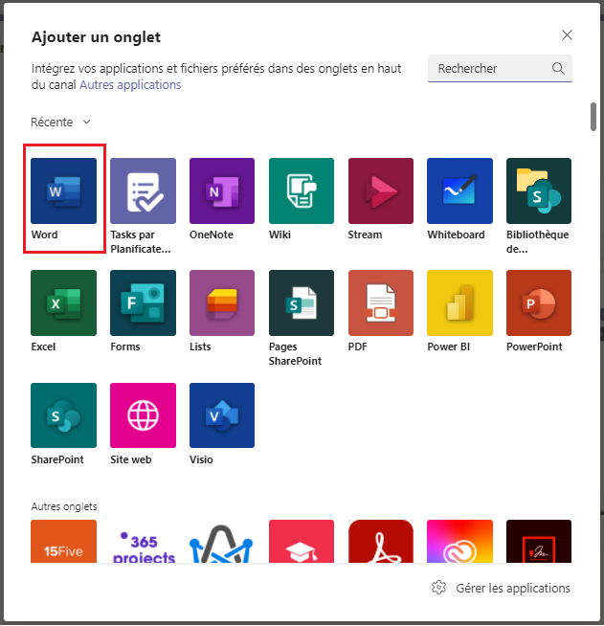Select the Bibliothèque de documents icon
Image resolution: width=604 pixels, height=626 pixels.
(x=539, y=190)
